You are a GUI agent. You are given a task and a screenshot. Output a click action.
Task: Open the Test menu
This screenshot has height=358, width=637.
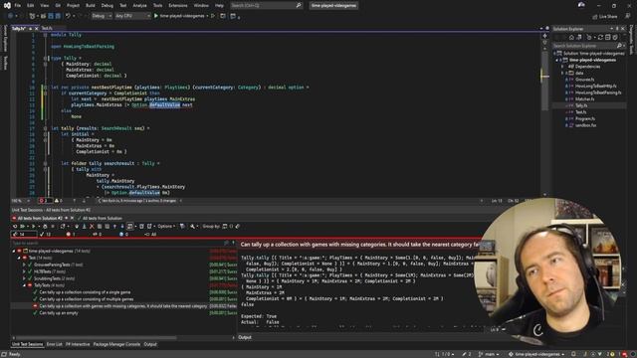point(123,6)
